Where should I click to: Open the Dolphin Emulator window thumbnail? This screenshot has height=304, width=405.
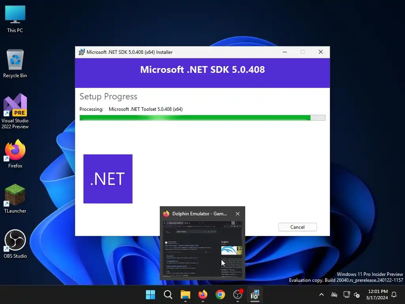[x=202, y=249]
